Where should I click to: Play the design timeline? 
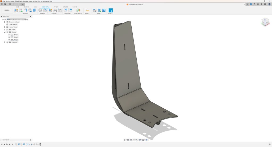(x=7, y=144)
